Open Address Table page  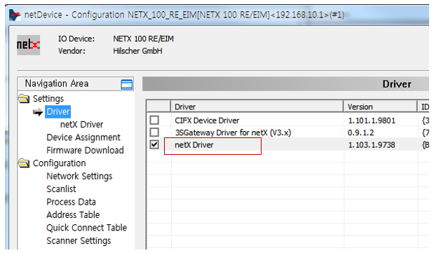pos(73,214)
